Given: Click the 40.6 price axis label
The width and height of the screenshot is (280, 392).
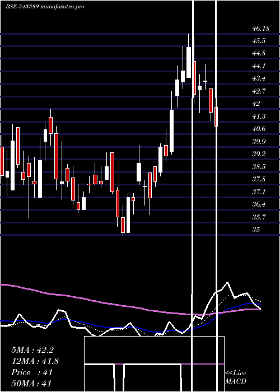Looking at the screenshot, I should 259,129.
